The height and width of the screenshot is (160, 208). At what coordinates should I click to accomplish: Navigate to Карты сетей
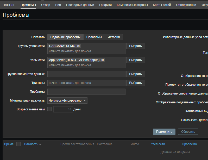(x=162, y=5)
